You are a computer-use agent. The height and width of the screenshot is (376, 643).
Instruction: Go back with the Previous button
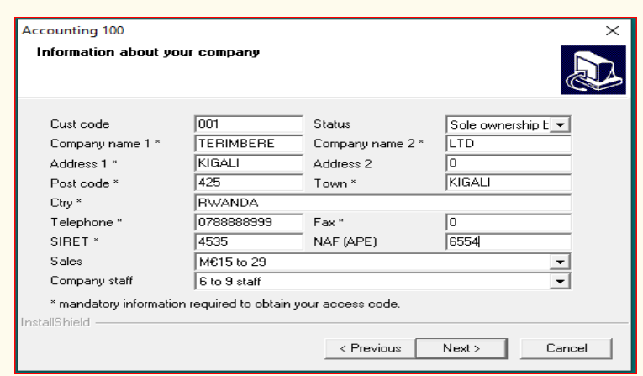[x=371, y=348]
